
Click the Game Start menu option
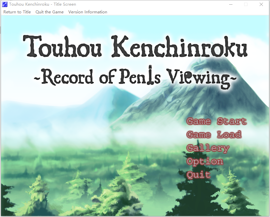pos(216,121)
